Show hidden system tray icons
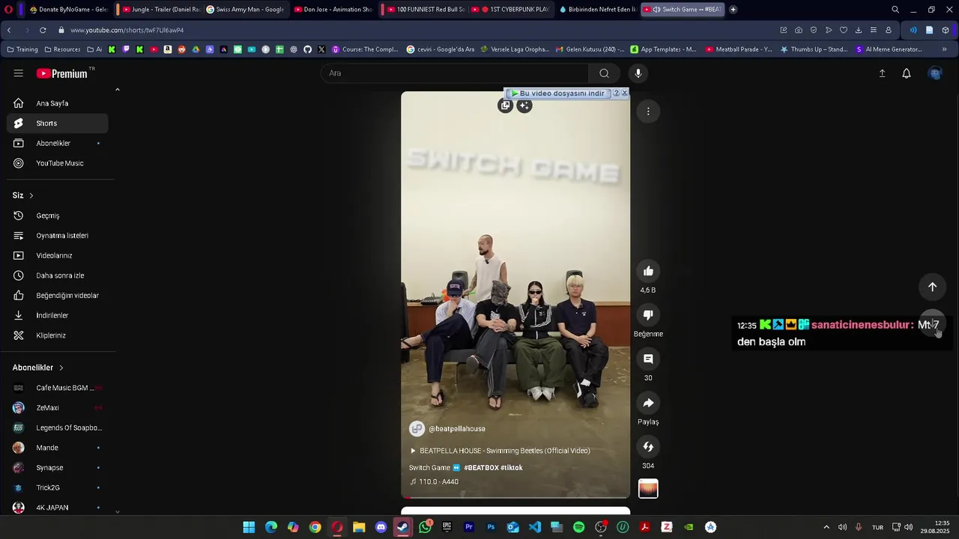Image resolution: width=959 pixels, height=539 pixels. pos(826,527)
